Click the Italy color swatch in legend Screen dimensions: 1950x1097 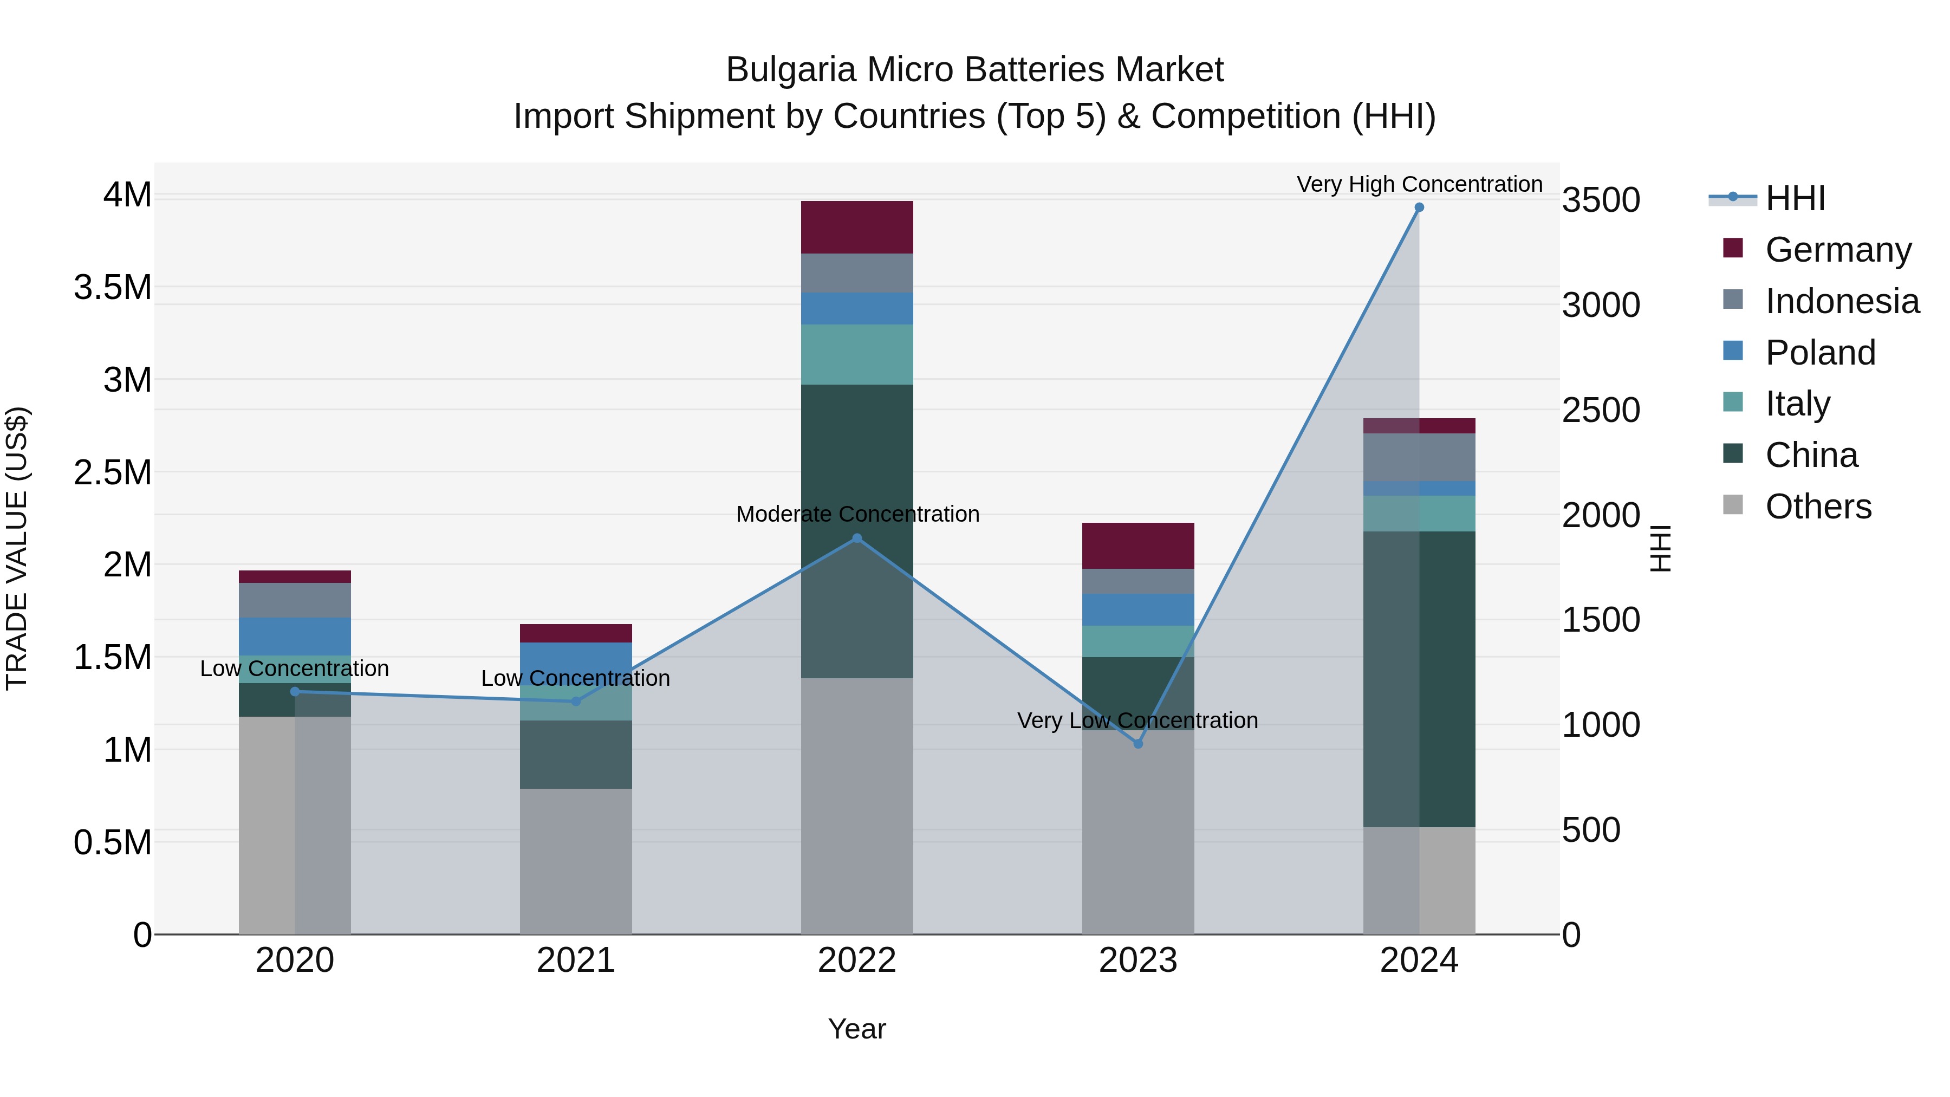click(1733, 402)
